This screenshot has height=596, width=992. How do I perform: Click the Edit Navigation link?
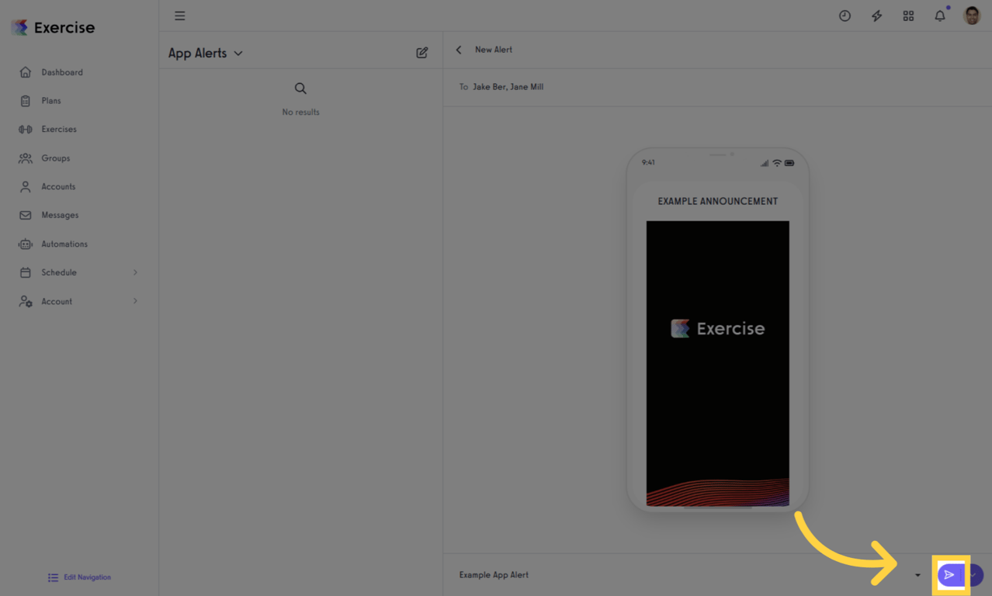pyautogui.click(x=86, y=577)
